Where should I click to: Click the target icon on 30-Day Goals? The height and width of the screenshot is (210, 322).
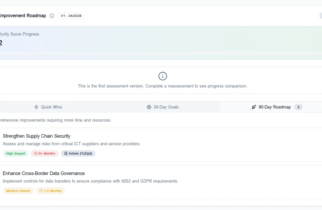pyautogui.click(x=149, y=107)
